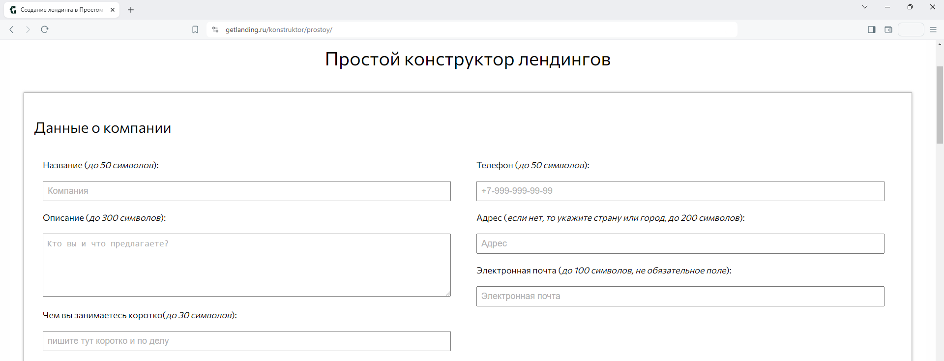Click the description textarea resize handle

pos(447,293)
